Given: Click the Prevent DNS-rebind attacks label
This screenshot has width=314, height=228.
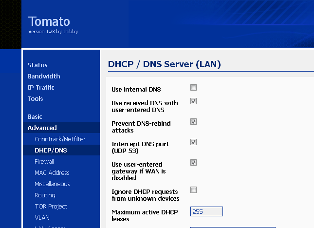Looking at the screenshot, I should [141, 127].
